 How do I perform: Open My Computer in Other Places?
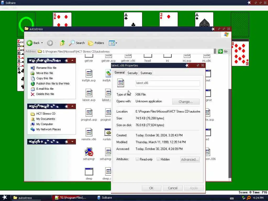click(x=44, y=124)
